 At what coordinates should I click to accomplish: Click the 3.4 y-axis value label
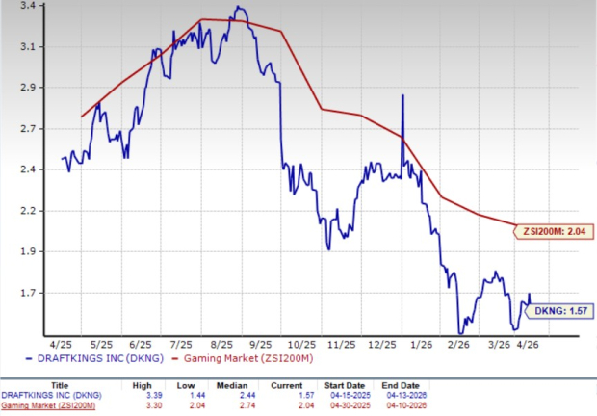(x=29, y=6)
